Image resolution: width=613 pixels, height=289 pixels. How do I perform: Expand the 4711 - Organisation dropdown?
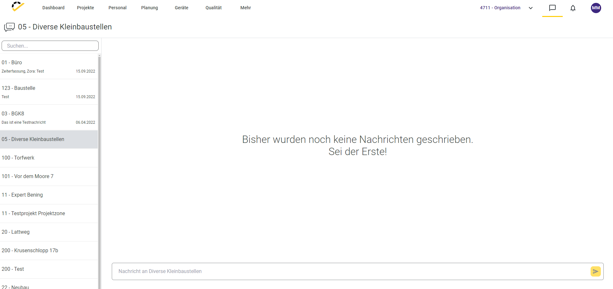point(530,8)
